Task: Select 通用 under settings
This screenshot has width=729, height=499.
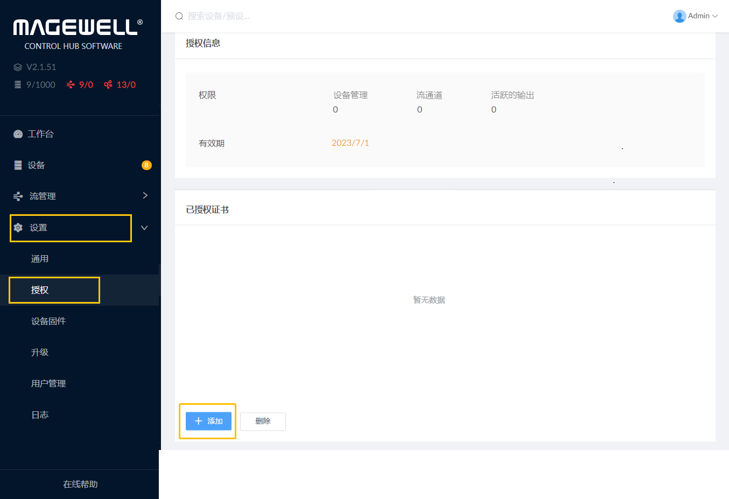Action: pyautogui.click(x=40, y=259)
